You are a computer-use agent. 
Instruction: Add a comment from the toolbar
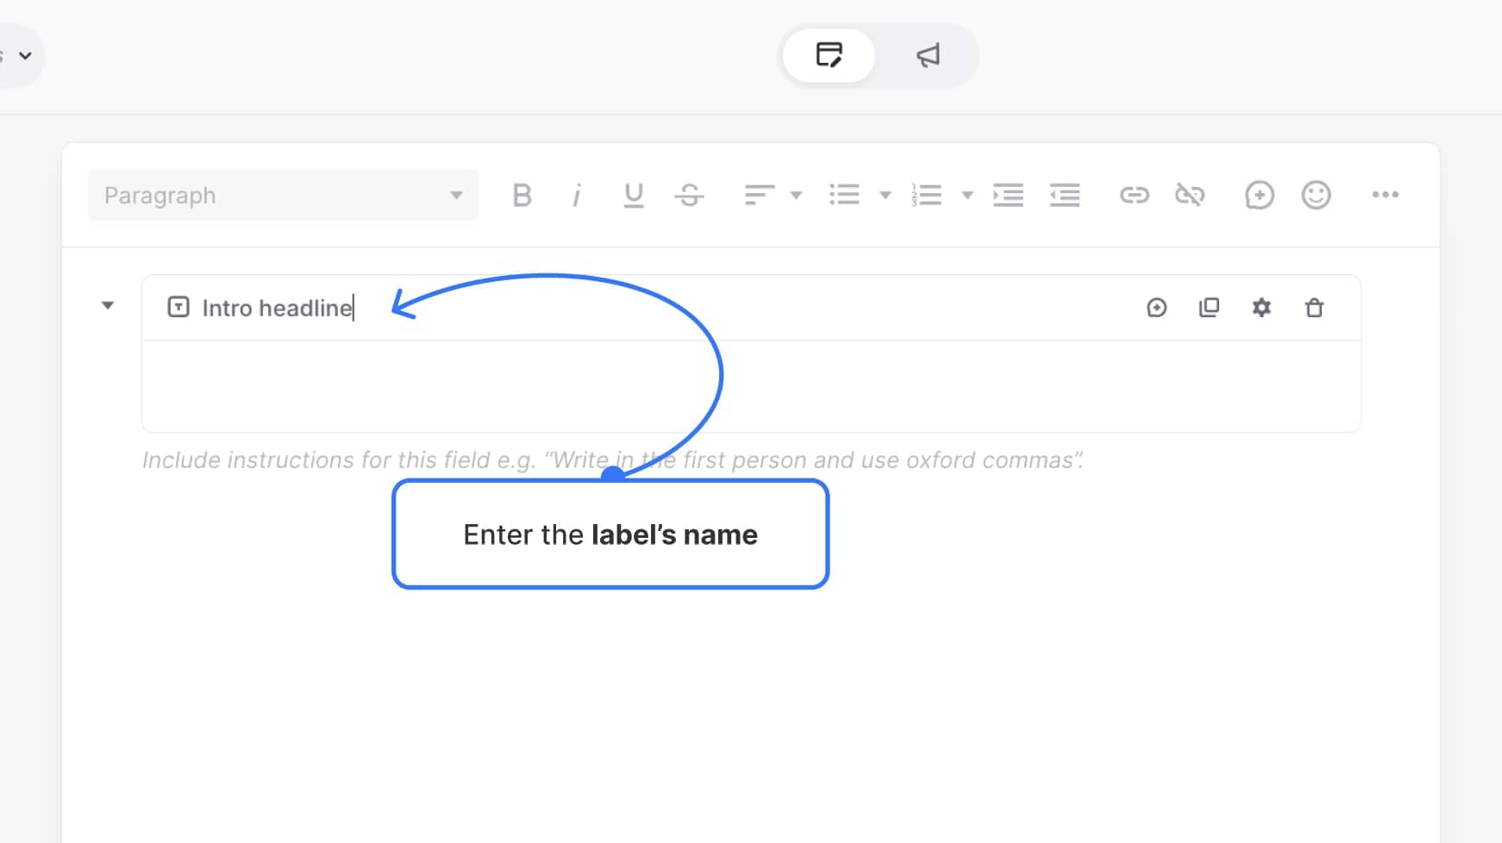click(x=1259, y=196)
